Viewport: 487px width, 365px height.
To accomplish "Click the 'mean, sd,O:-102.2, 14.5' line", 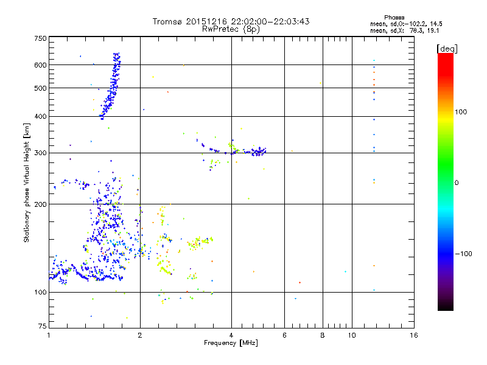I will pos(406,24).
